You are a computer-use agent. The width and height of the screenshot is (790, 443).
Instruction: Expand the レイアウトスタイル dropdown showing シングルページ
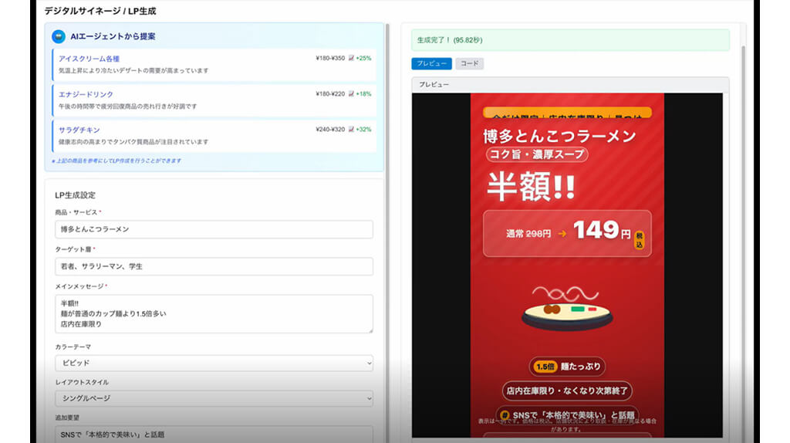(x=214, y=398)
